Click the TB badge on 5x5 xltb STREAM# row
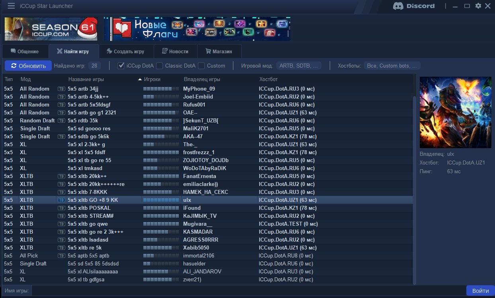The image size is (495, 298). coord(61,216)
